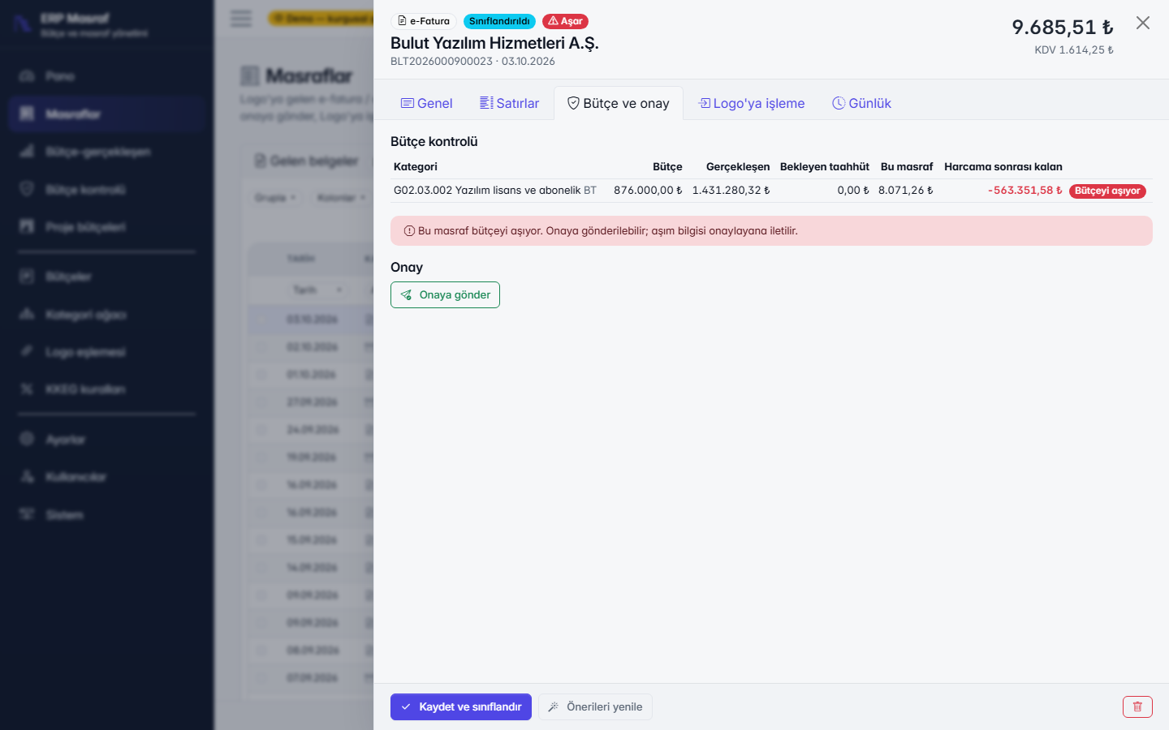Click the remaining amount -563.351,58 ₺
Image resolution: width=1169 pixels, height=730 pixels.
1025,191
